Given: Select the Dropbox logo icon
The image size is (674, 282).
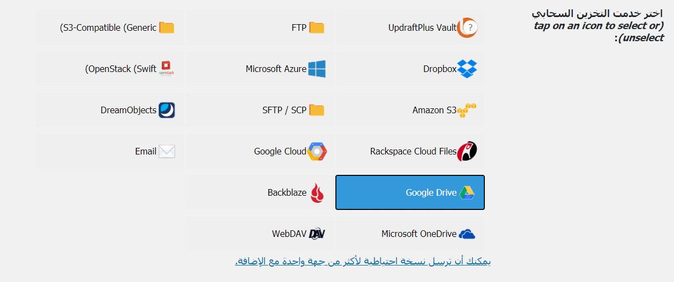Looking at the screenshot, I should point(467,69).
